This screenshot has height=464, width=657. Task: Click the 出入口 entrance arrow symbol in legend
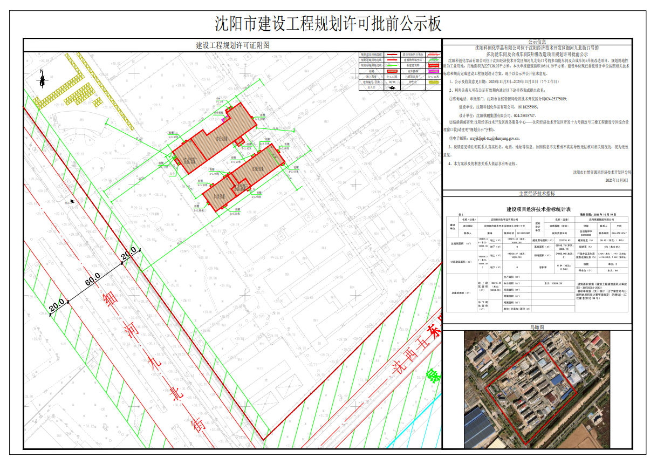point(392,87)
